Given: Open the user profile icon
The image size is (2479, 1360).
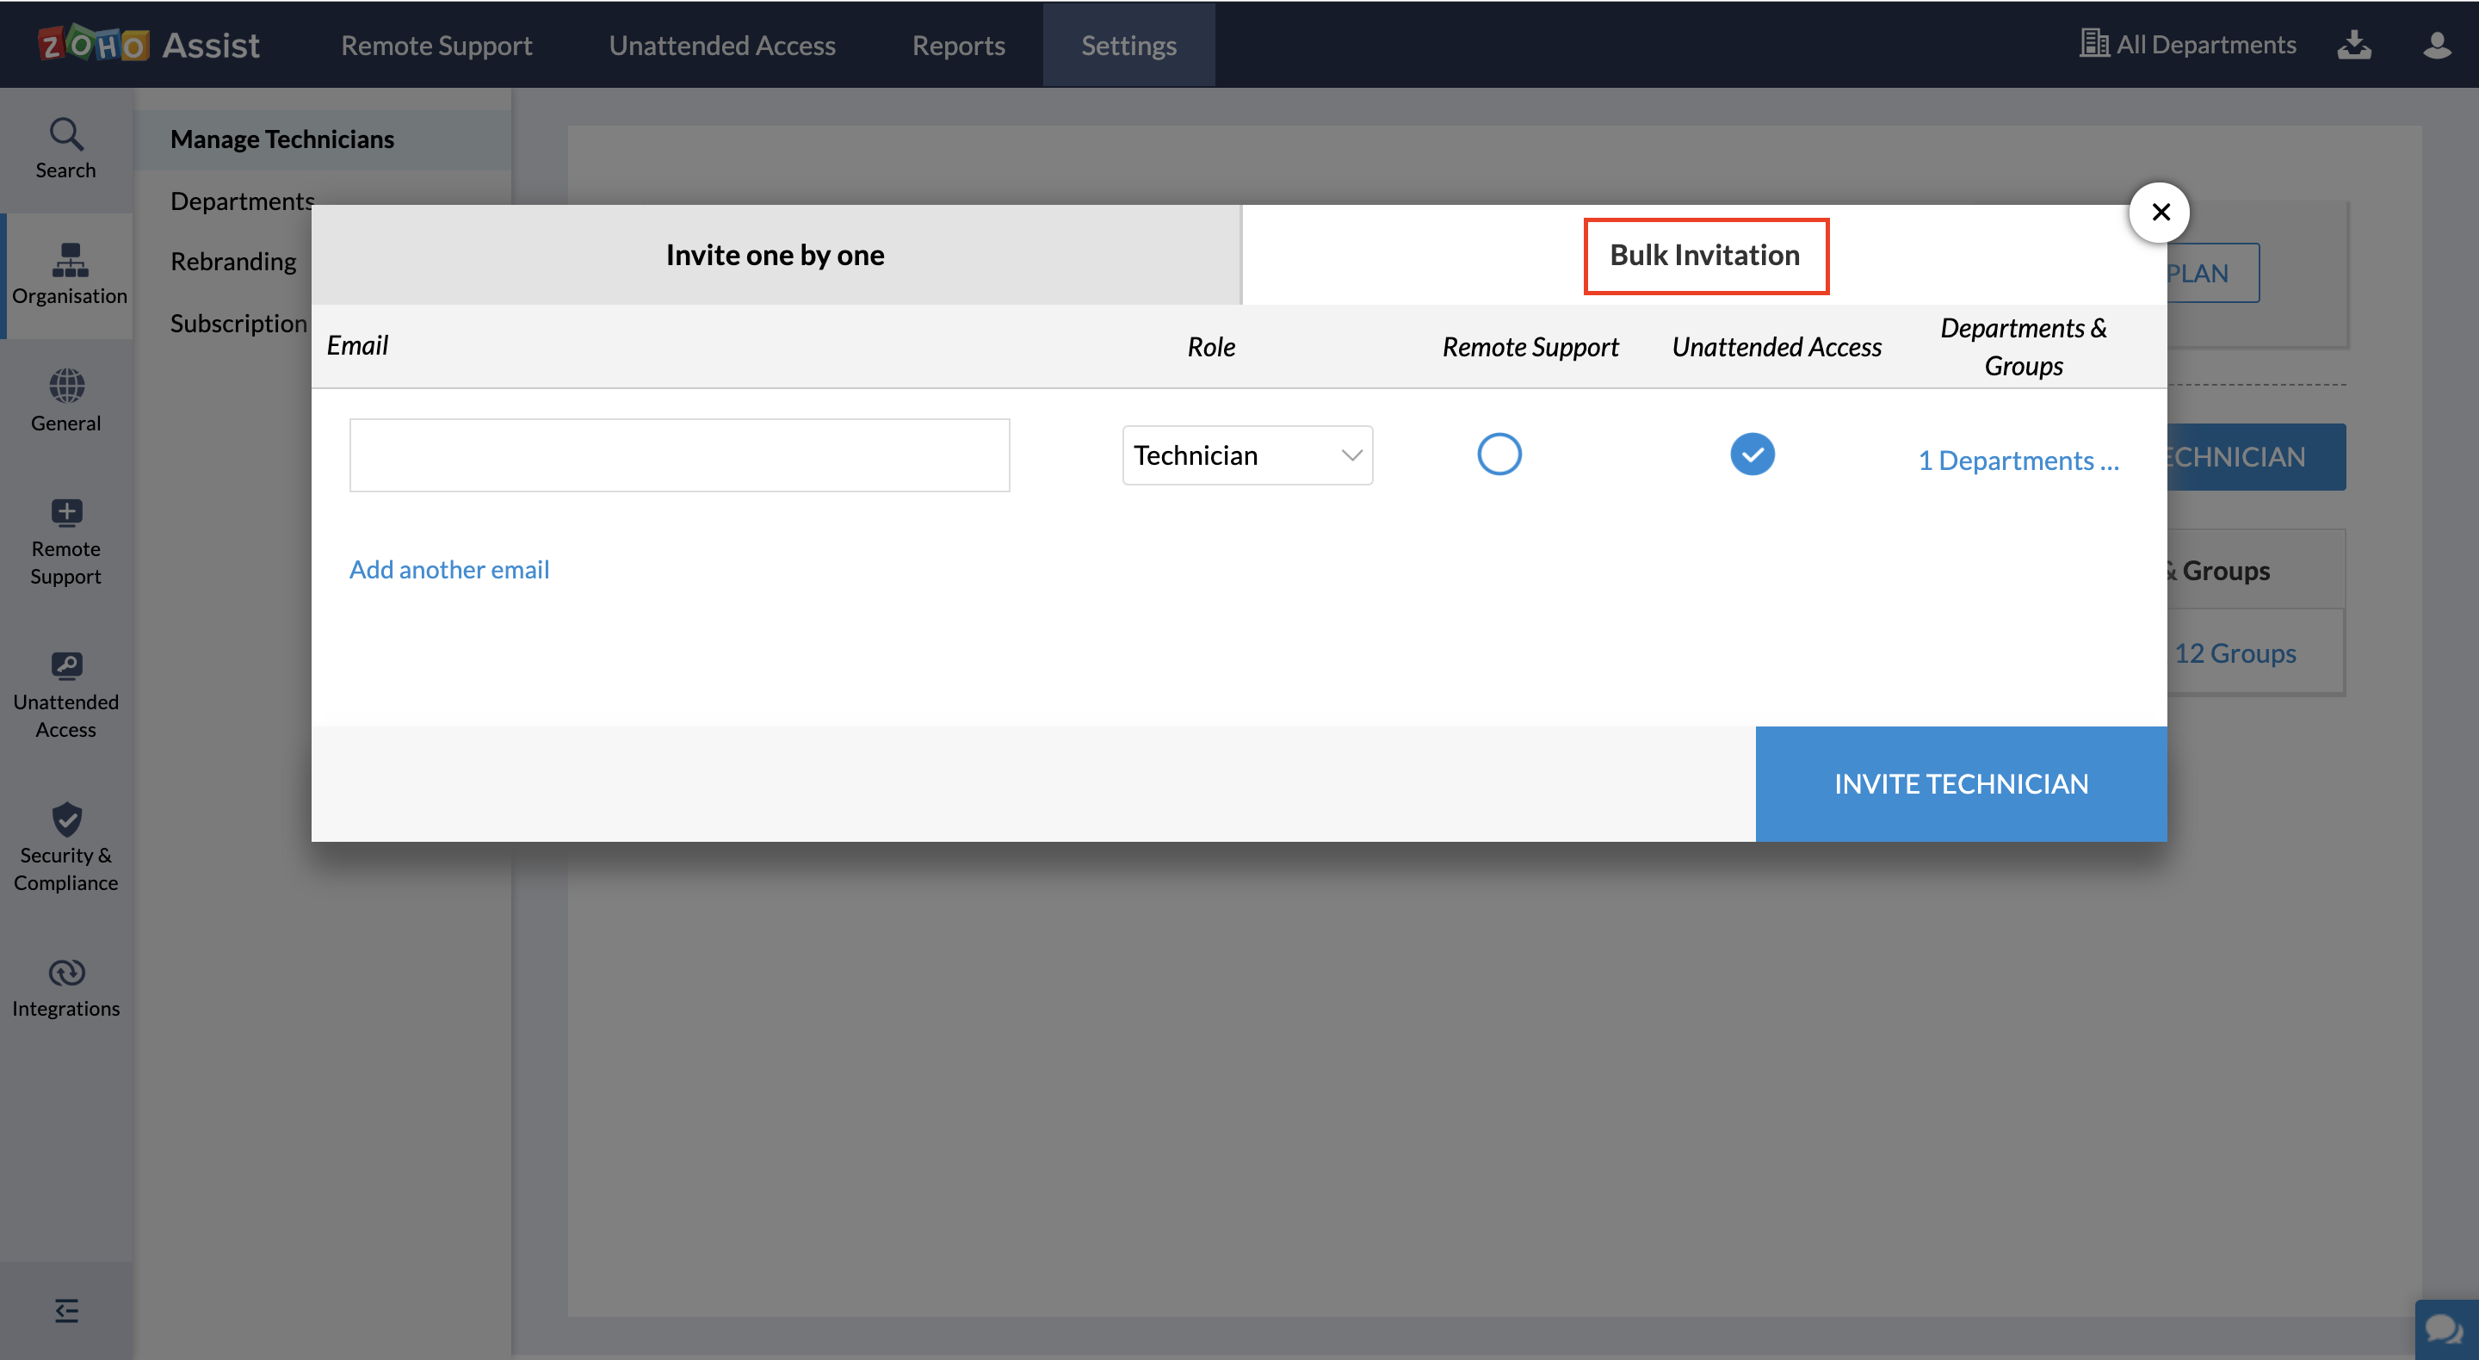Looking at the screenshot, I should [2436, 44].
